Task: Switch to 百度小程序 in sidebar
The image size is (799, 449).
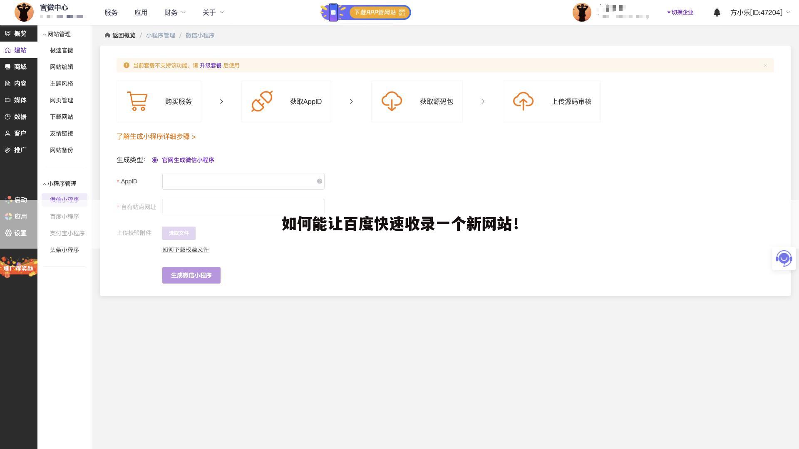Action: pyautogui.click(x=64, y=217)
